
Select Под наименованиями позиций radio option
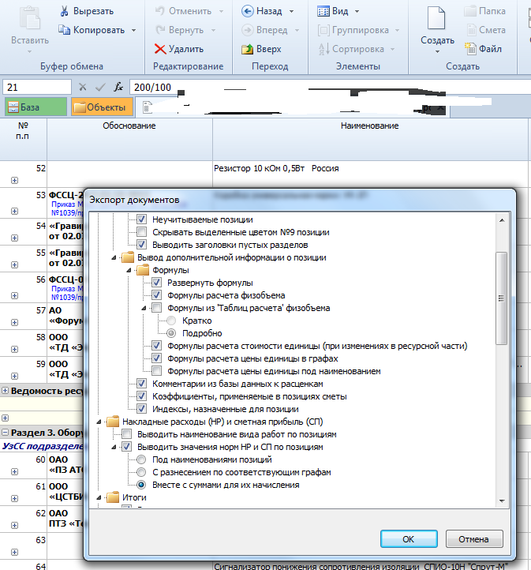tap(141, 459)
